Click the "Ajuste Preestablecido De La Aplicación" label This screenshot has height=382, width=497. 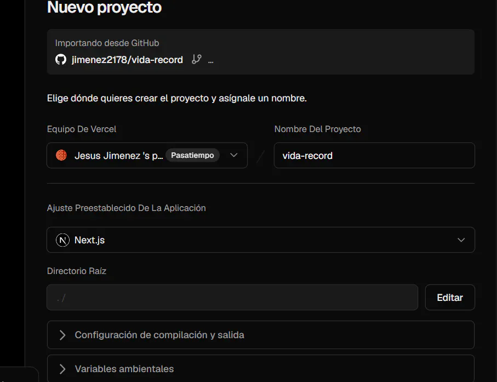[127, 208]
